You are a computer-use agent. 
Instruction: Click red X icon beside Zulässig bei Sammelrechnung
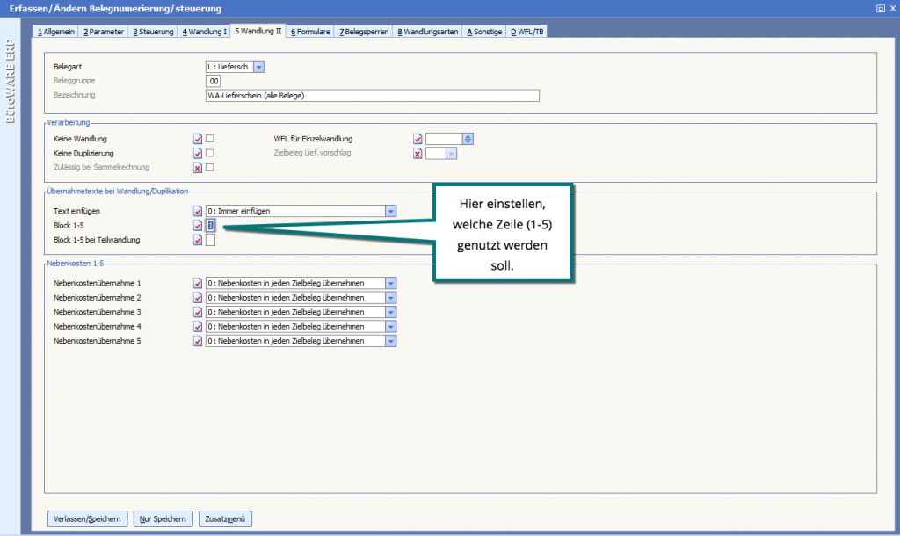click(x=198, y=167)
